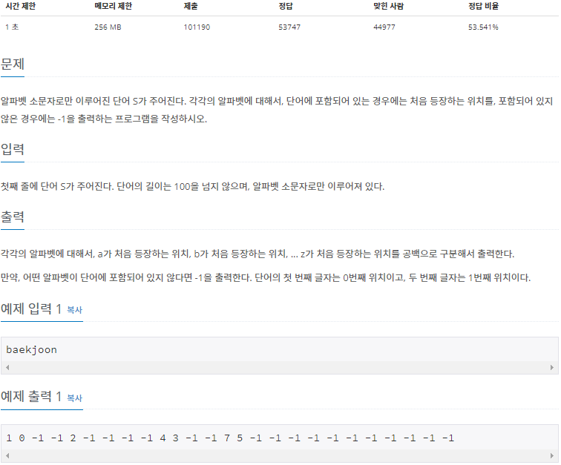This screenshot has width=561, height=465.
Task: Click right scroll arrow in input example box
Action: point(551,367)
